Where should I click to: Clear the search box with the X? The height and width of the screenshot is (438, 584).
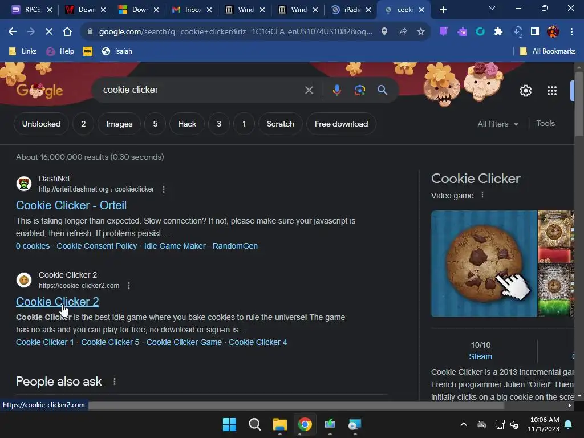[x=309, y=90]
